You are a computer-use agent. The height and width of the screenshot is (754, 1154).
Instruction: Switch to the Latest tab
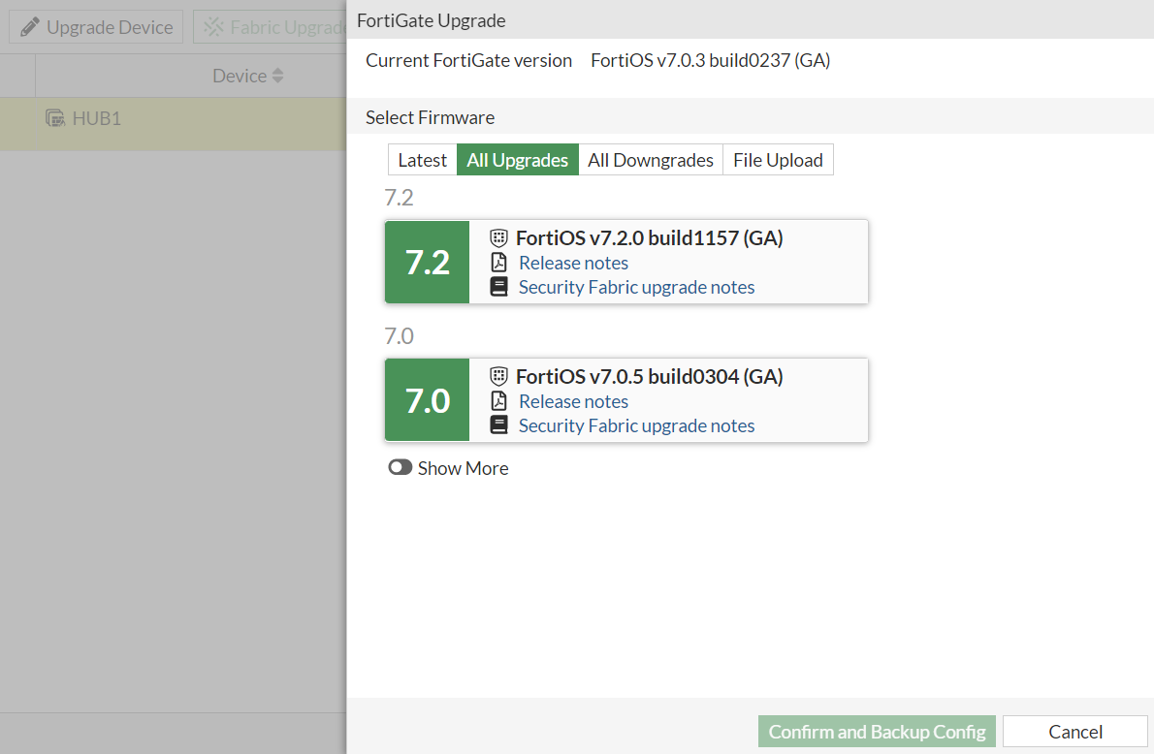coord(422,159)
